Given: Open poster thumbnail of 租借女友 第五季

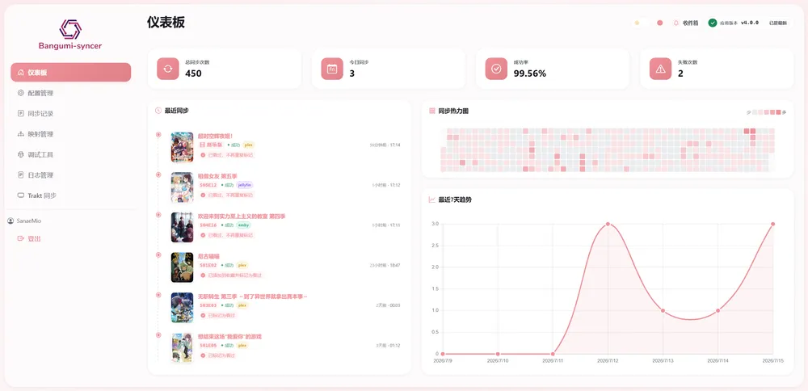Looking at the screenshot, I should (x=182, y=187).
